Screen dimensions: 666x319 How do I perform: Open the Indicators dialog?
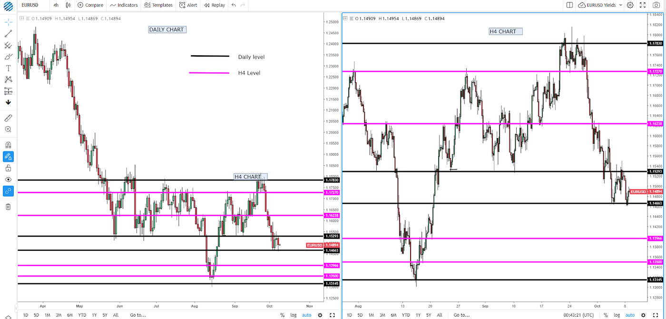pos(124,5)
